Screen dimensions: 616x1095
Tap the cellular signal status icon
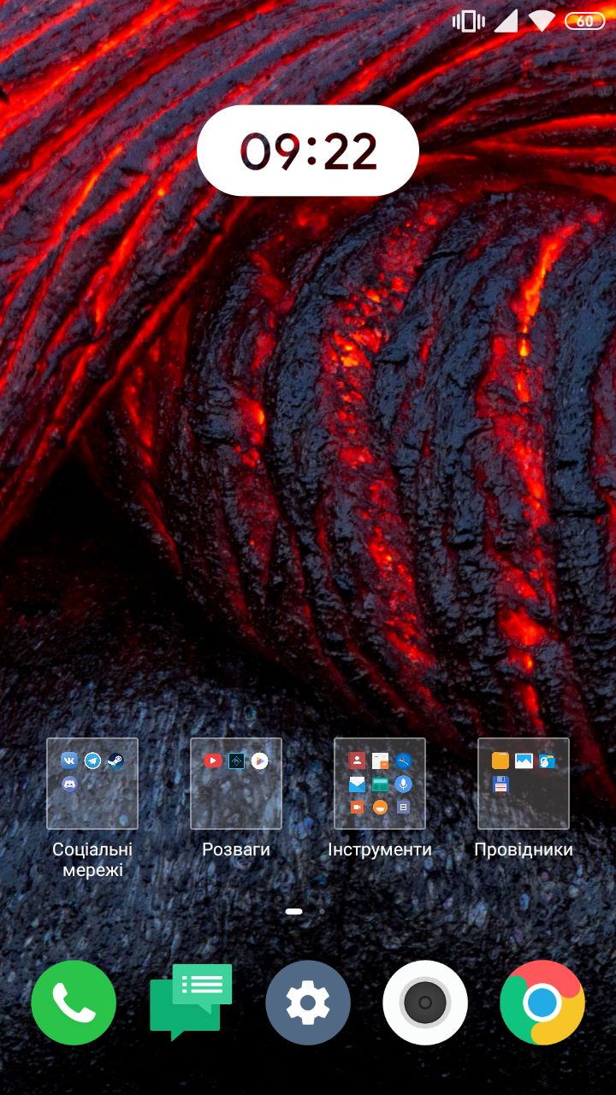click(506, 21)
